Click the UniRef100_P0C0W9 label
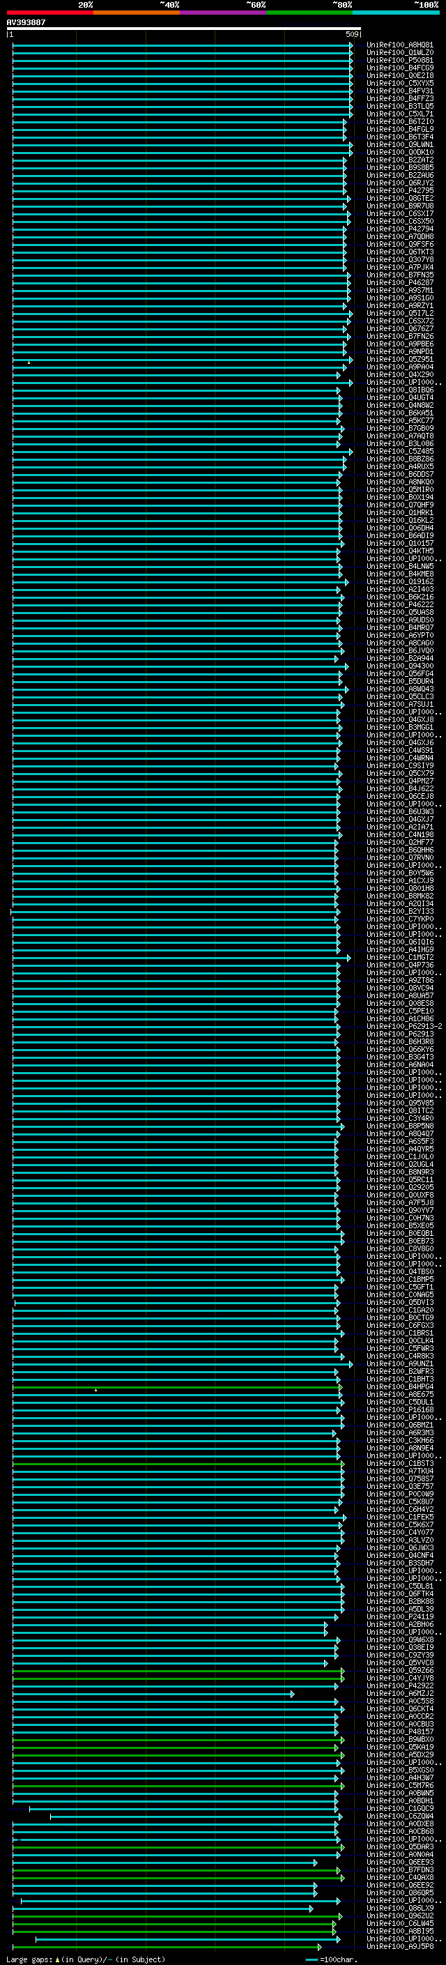 click(399, 1494)
